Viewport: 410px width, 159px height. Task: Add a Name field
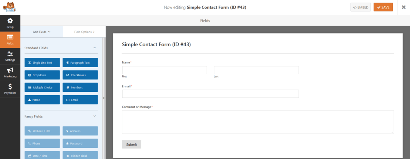(x=42, y=100)
